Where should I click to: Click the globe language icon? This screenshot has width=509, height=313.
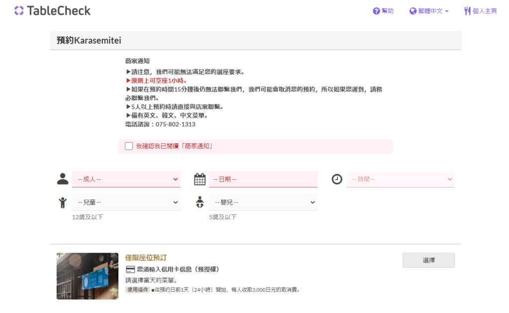click(x=413, y=11)
